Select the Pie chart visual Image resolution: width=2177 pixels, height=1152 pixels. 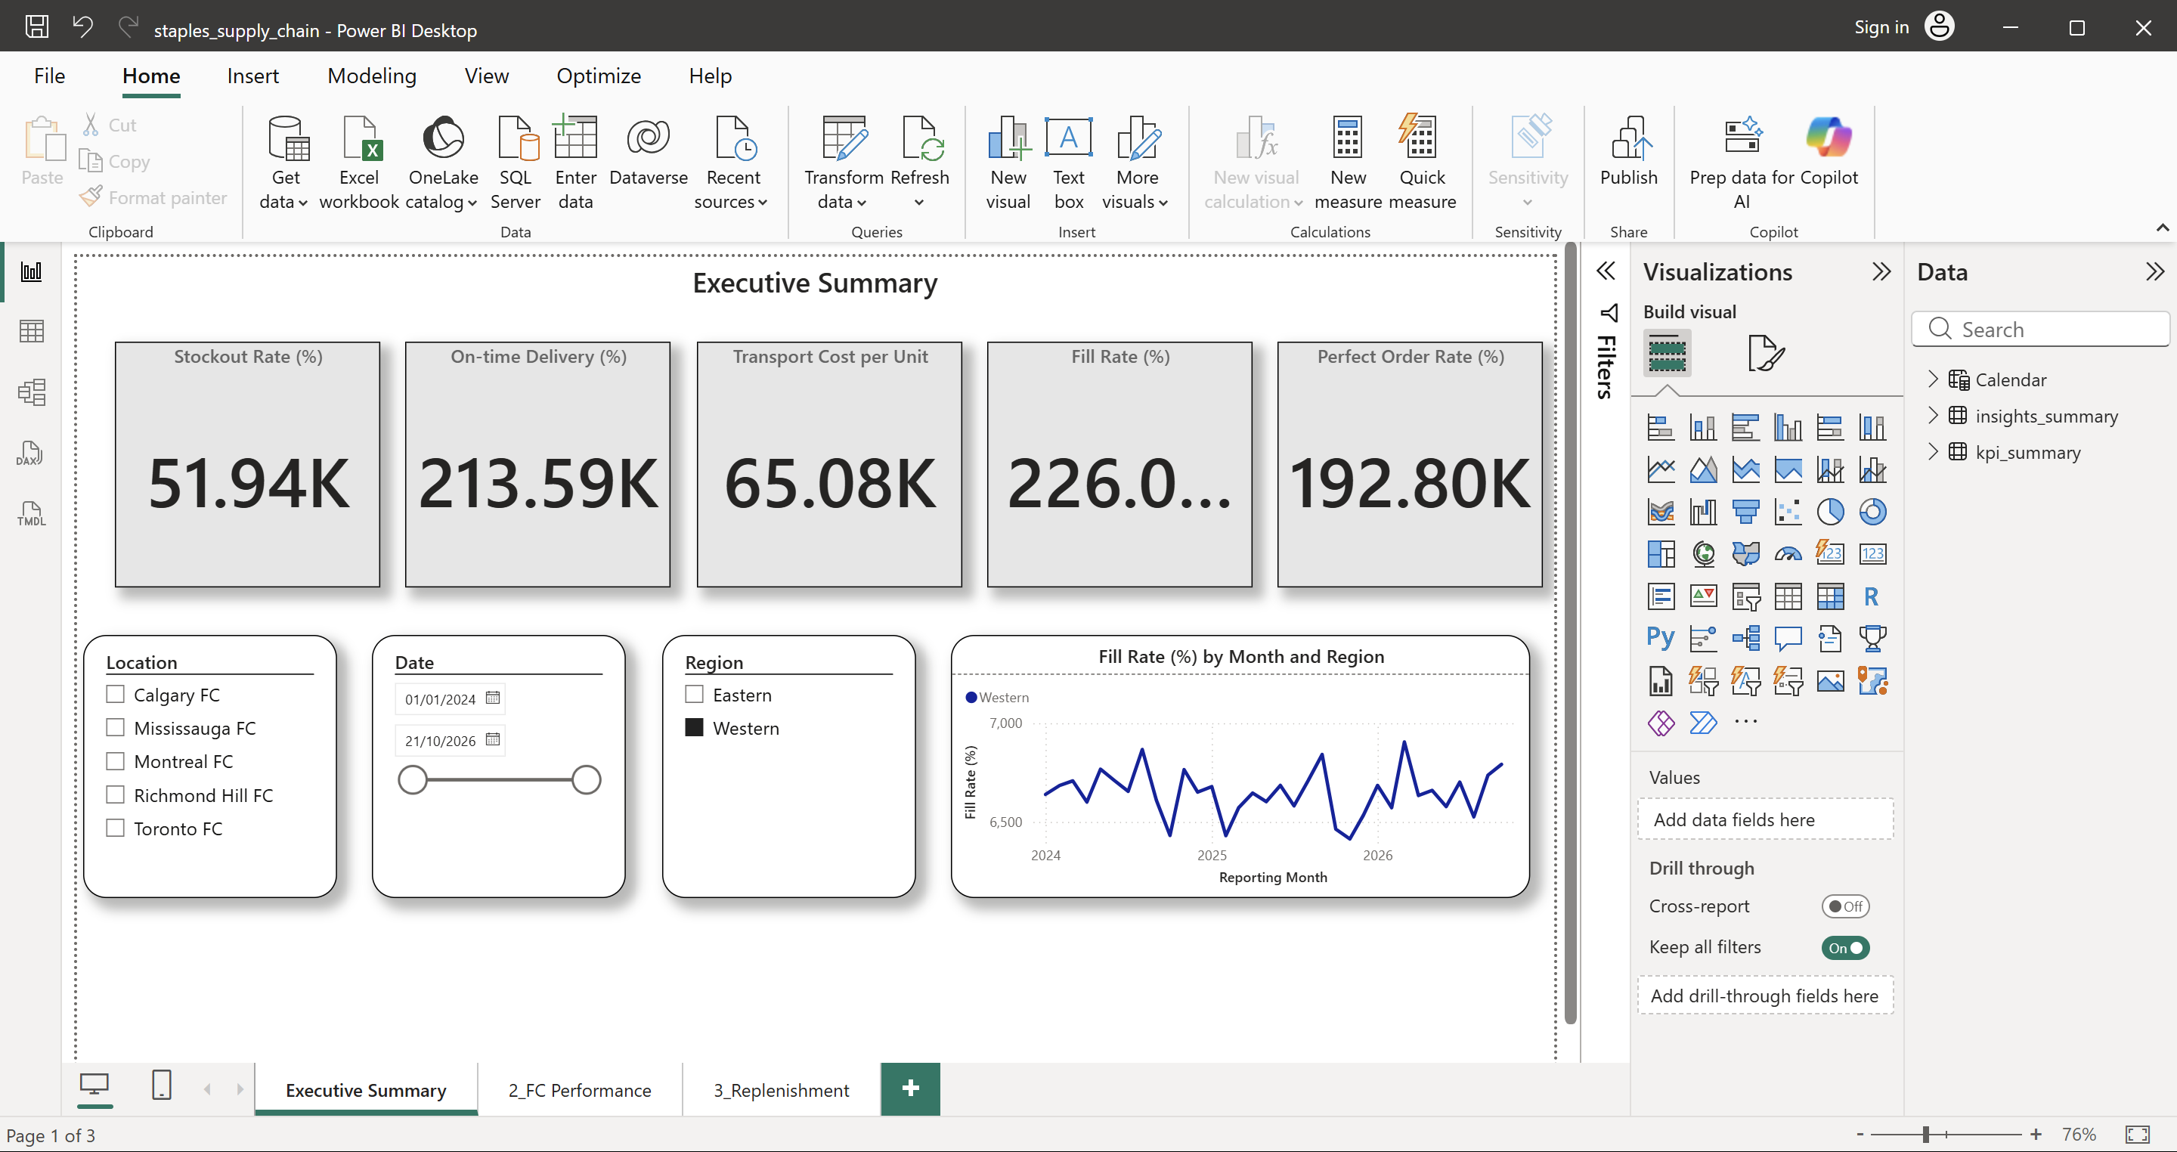1831,511
